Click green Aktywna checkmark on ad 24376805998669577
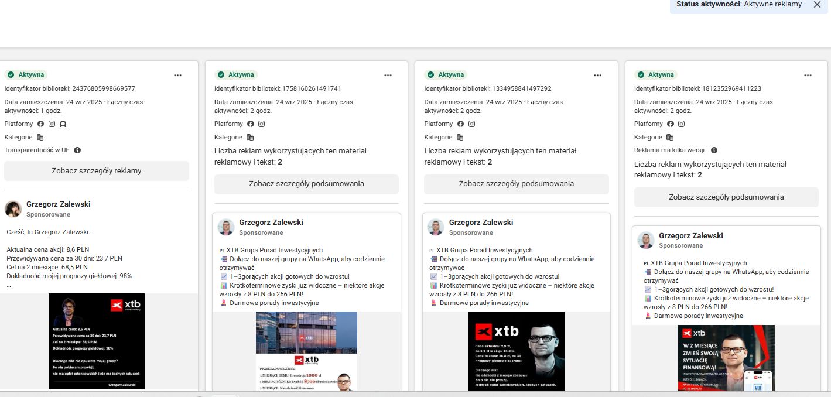This screenshot has width=831, height=397. [11, 75]
